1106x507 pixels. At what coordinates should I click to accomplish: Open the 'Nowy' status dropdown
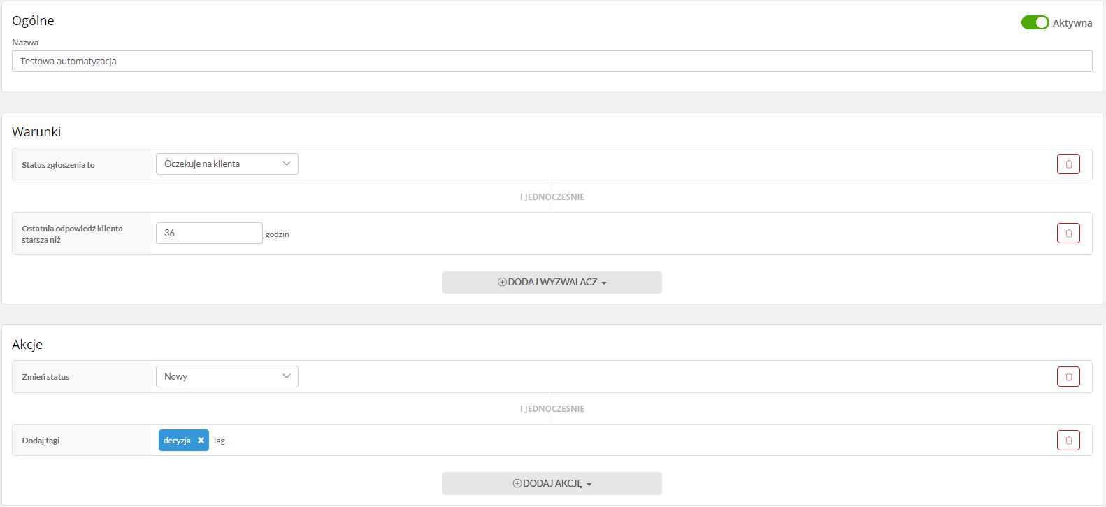tap(227, 376)
